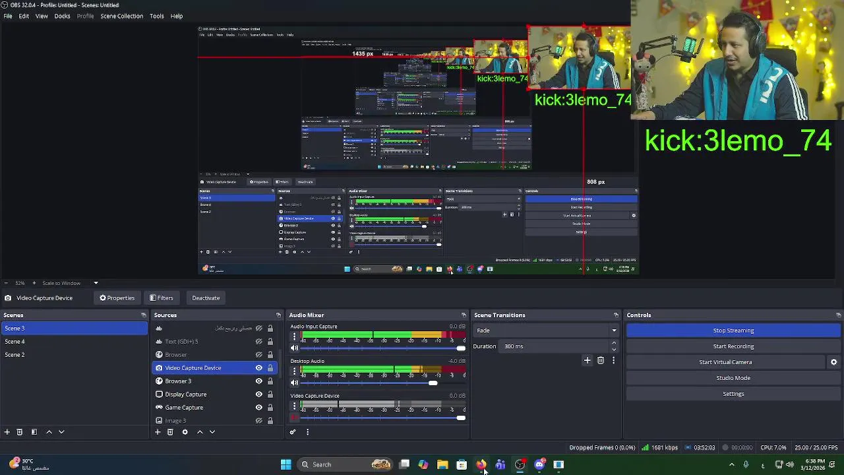
Task: Hide Display Capture source eye
Action: [259, 395]
